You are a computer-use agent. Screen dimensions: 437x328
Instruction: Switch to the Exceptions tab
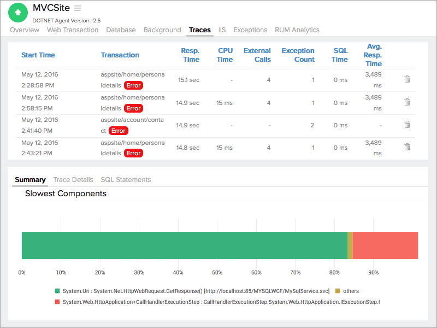click(250, 30)
